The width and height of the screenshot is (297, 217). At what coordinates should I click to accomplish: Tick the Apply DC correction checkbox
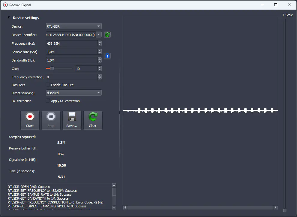[x=48, y=101]
